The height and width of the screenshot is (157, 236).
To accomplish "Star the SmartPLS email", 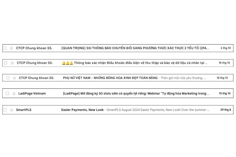I will click(12, 110).
